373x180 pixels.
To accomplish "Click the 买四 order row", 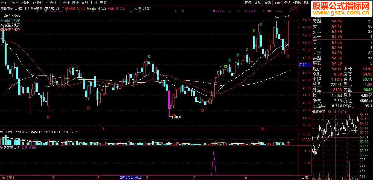I will [342, 58].
